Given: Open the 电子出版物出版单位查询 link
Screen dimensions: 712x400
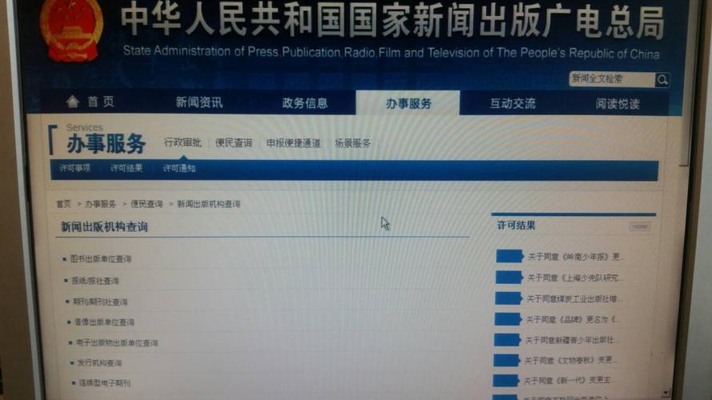Looking at the screenshot, I should 117,343.
